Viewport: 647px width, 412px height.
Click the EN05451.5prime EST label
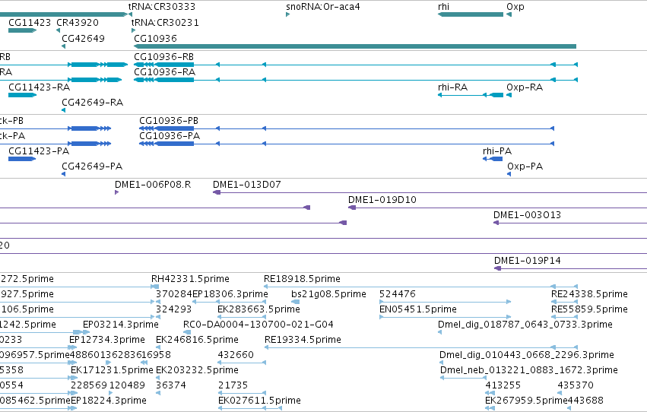tap(418, 309)
